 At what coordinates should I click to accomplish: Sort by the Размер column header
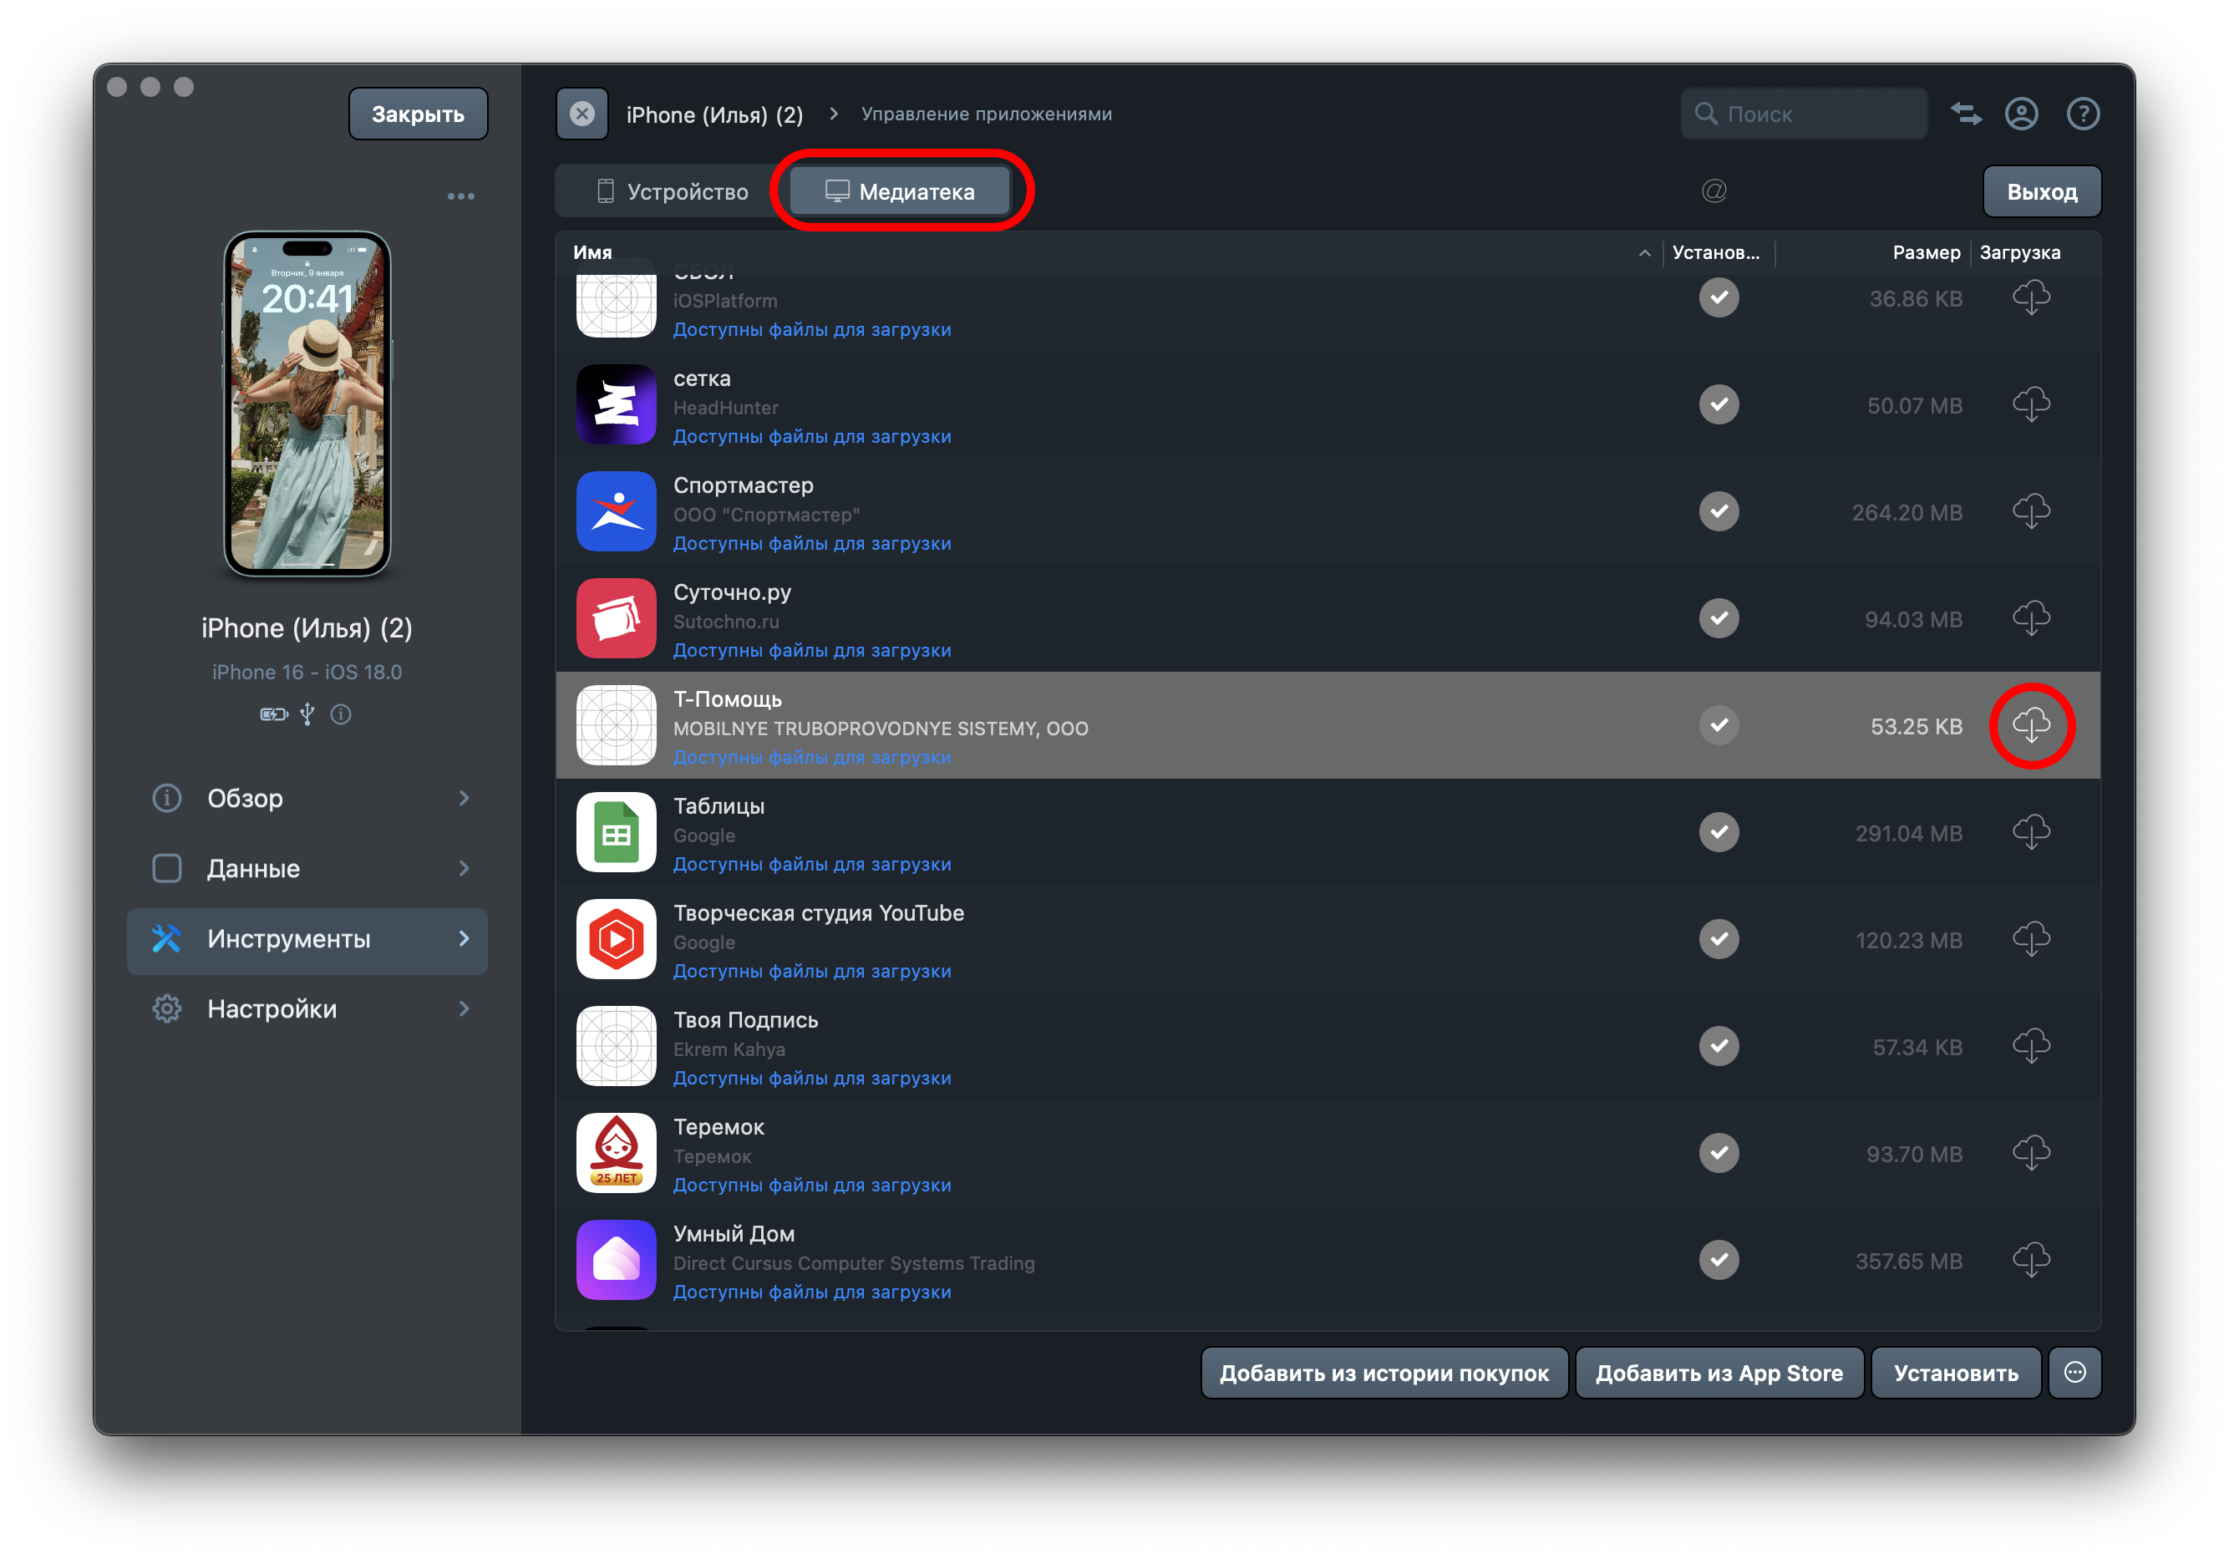click(1926, 252)
